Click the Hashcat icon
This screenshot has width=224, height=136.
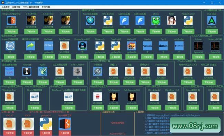(x=27, y=71)
